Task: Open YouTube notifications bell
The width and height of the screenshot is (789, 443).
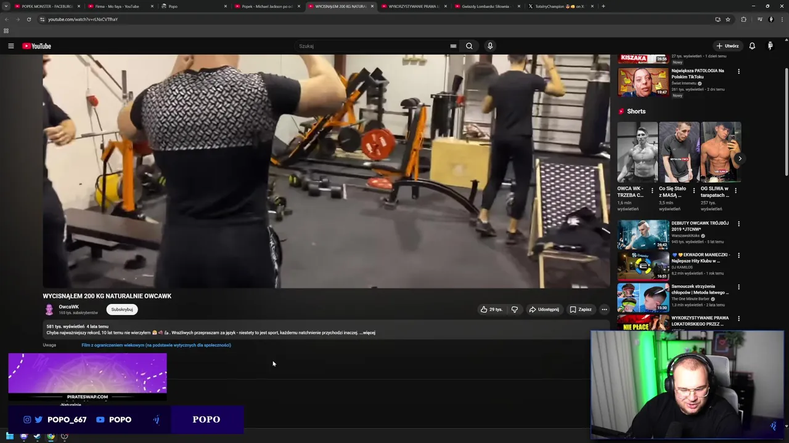Action: [752, 46]
